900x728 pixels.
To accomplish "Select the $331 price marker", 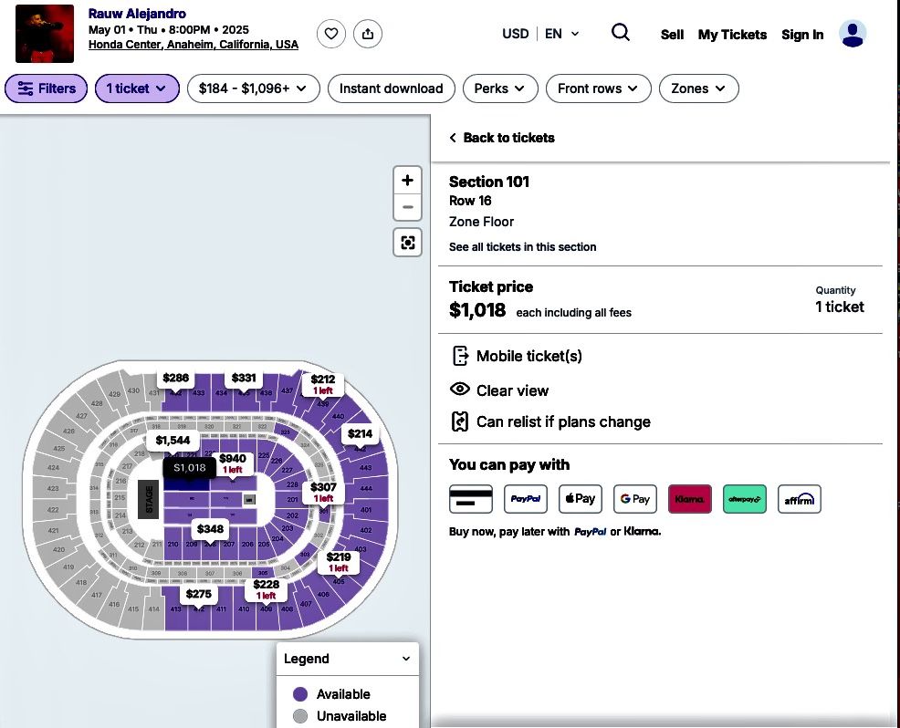I will pos(244,378).
